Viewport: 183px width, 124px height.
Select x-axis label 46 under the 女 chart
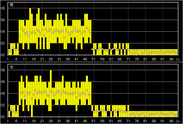tap(85, 121)
